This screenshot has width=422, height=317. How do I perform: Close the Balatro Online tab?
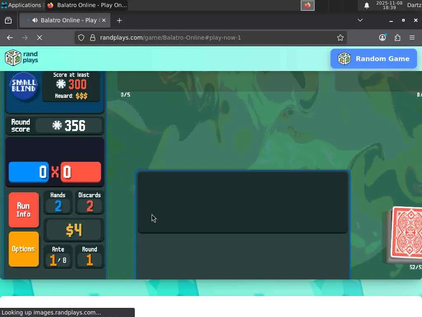pos(104,20)
